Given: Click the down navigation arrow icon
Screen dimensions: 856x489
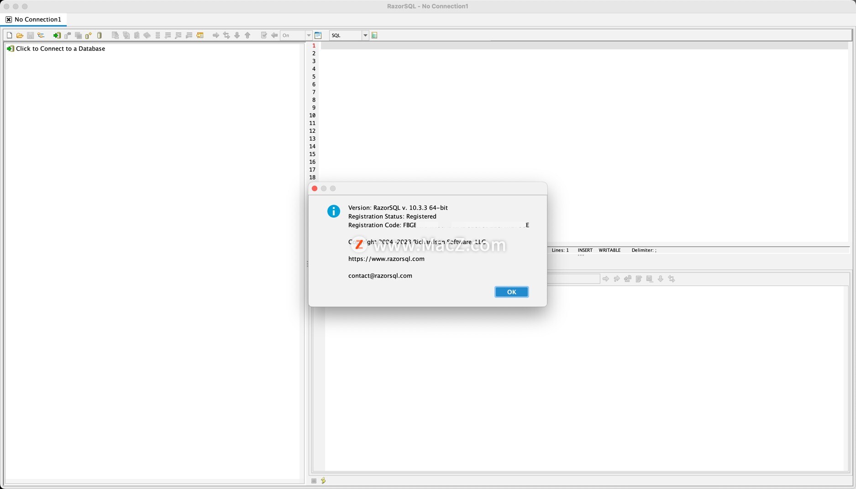Looking at the screenshot, I should pos(237,35).
